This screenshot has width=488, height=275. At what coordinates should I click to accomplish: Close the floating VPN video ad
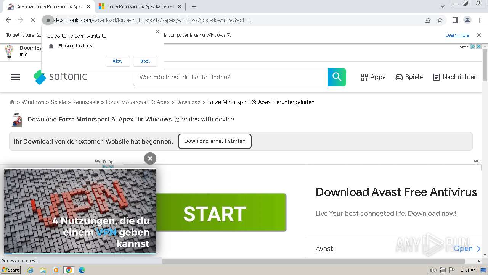[150, 159]
